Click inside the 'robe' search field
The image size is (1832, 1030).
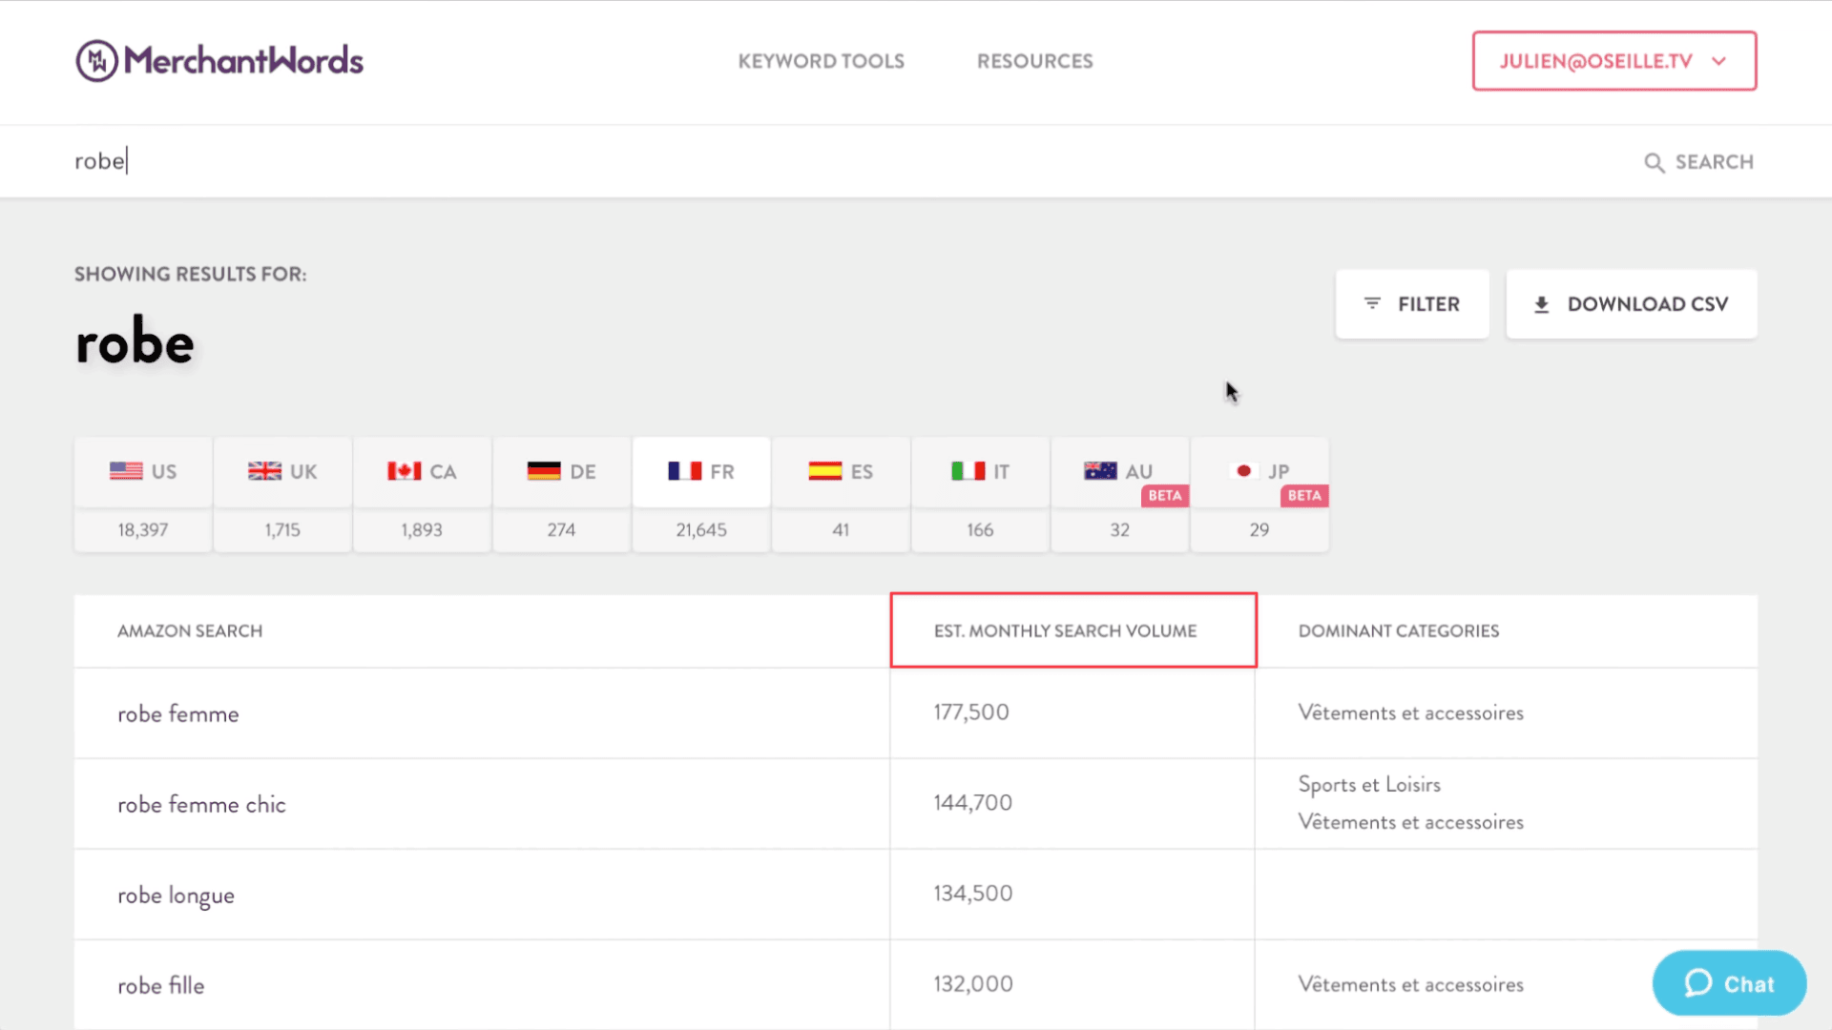286,161
